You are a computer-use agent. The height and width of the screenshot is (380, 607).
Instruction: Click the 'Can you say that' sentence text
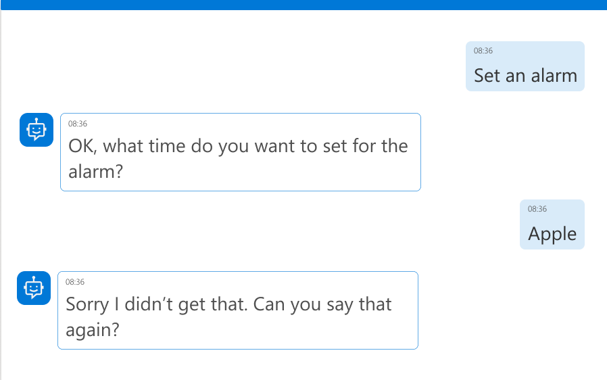323,304
